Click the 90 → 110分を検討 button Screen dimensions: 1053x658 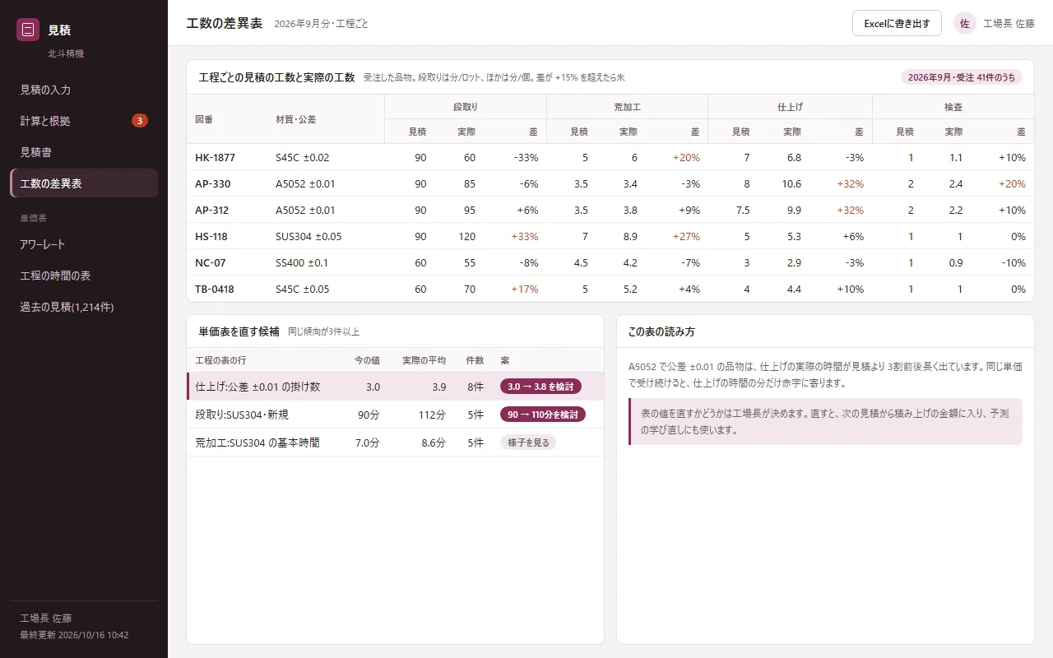pos(543,415)
